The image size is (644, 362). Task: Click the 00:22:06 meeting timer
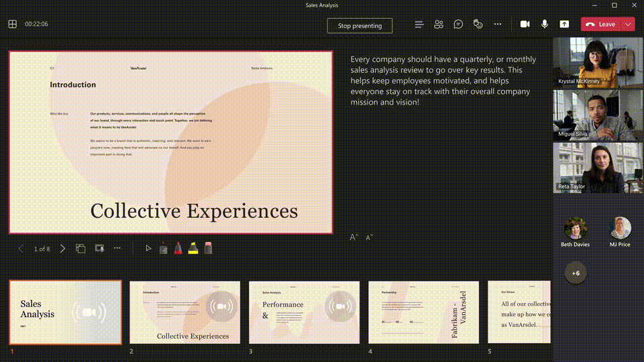(x=36, y=24)
